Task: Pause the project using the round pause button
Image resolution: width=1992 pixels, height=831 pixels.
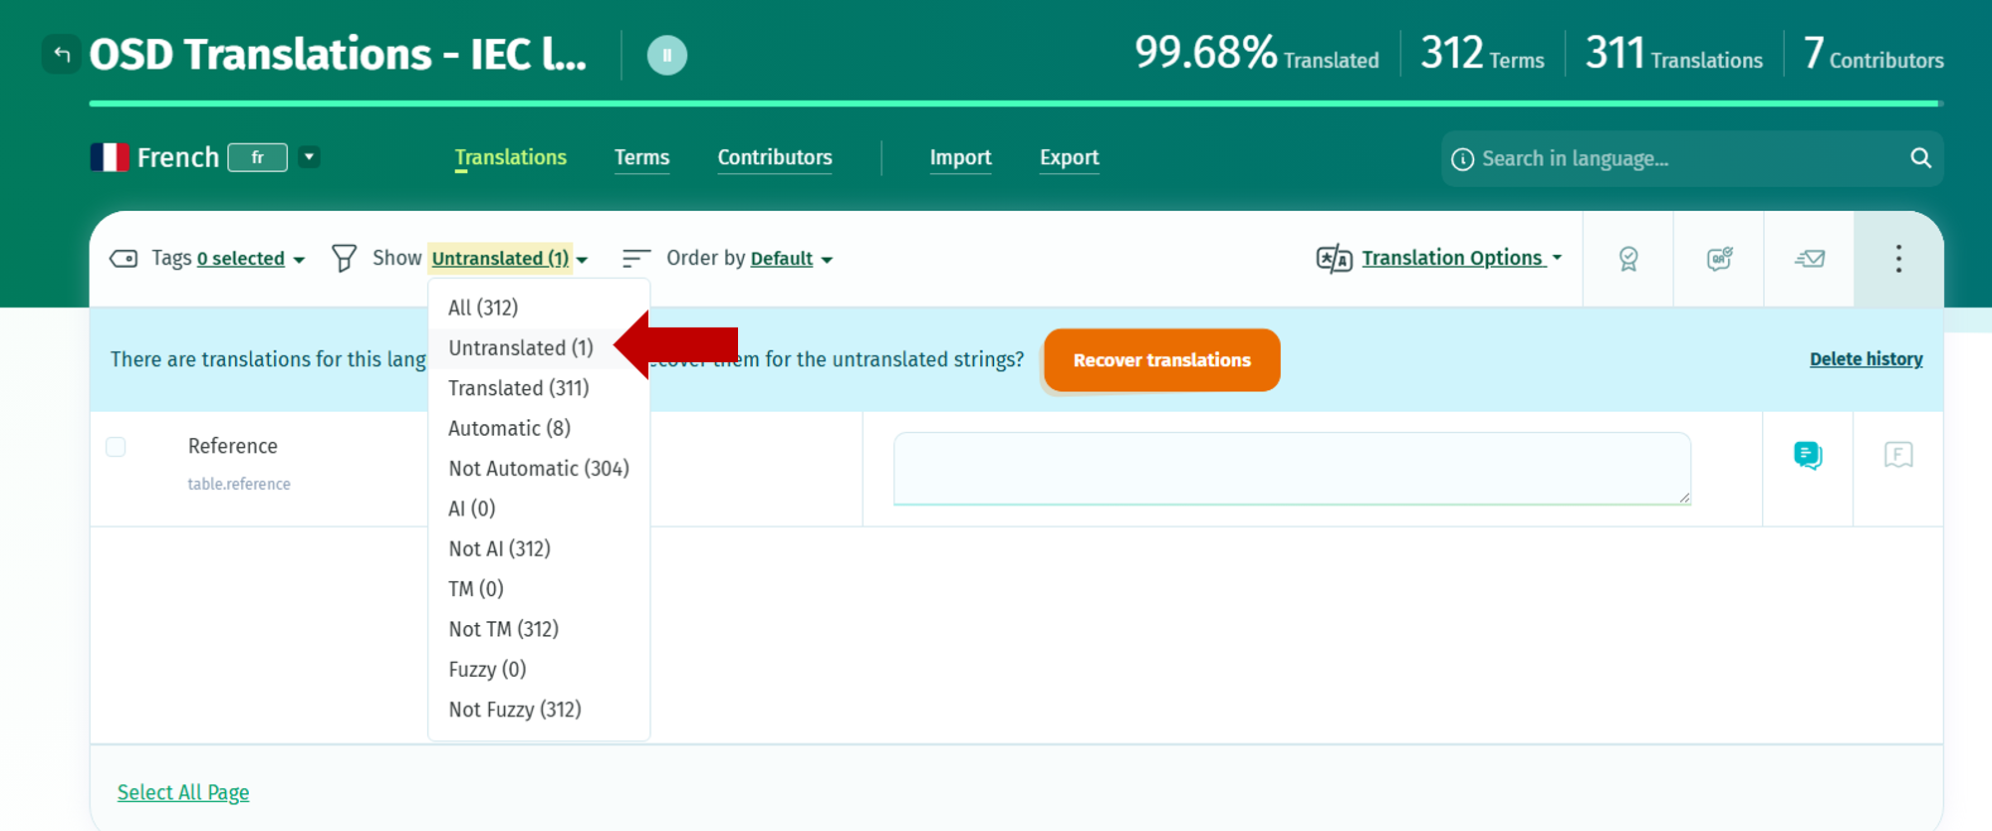Action: tap(667, 55)
